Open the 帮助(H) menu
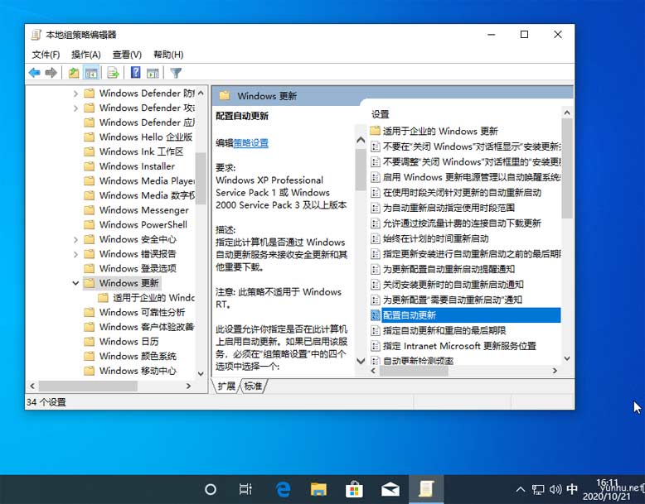This screenshot has width=645, height=504. [168, 55]
